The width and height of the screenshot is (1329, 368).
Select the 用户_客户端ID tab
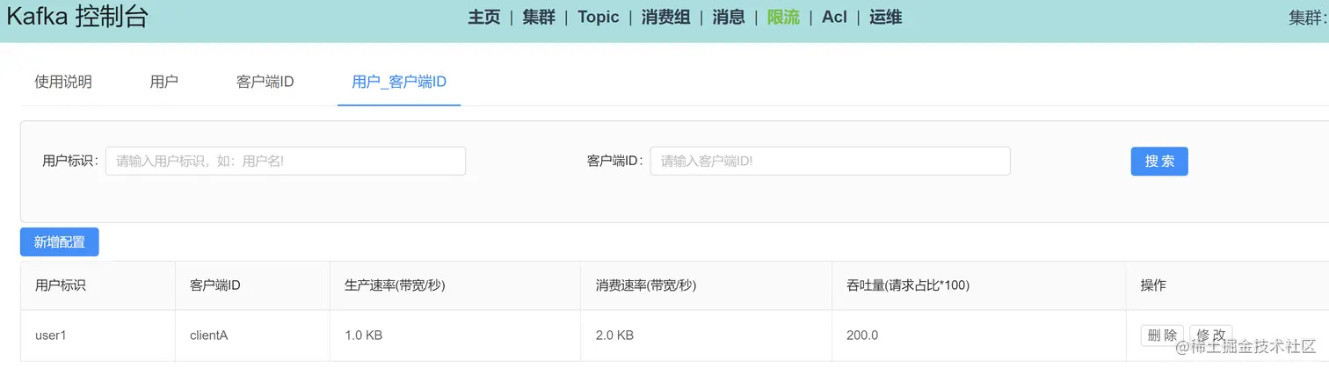pyautogui.click(x=399, y=82)
